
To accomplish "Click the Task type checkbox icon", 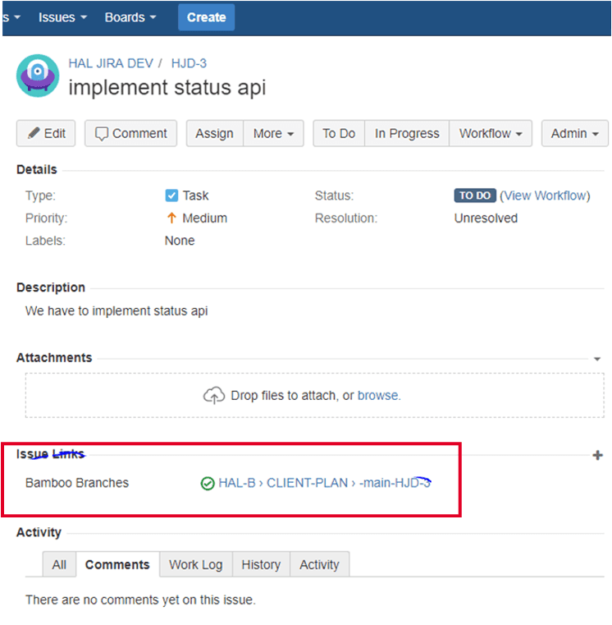I will (x=171, y=195).
